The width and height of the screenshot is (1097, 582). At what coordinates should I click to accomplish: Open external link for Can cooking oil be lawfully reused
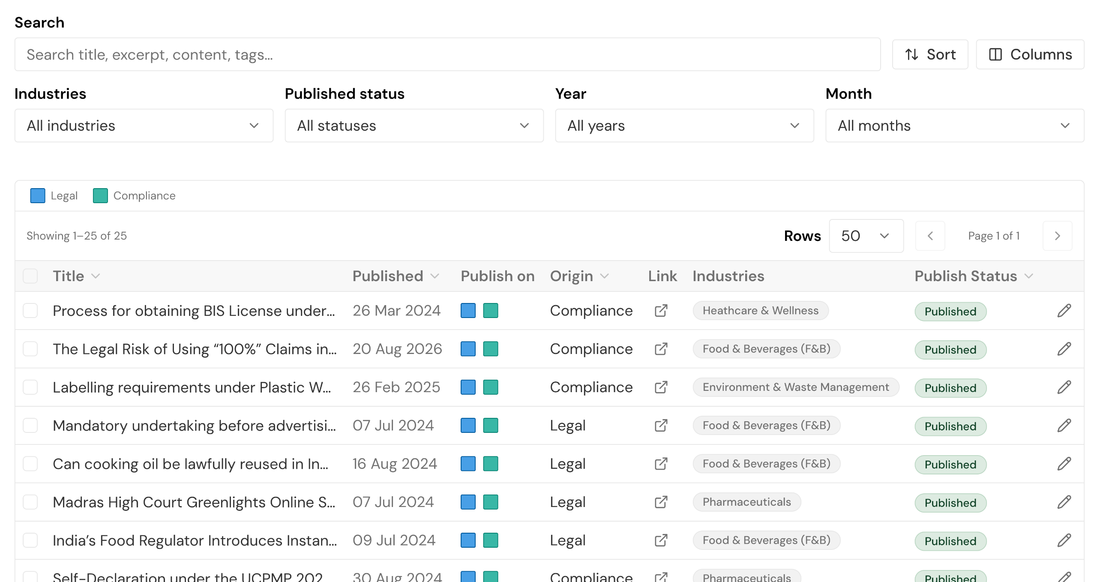click(x=661, y=464)
